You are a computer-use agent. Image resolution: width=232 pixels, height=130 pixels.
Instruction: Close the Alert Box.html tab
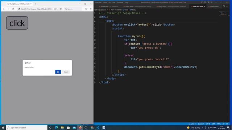point(204,6)
